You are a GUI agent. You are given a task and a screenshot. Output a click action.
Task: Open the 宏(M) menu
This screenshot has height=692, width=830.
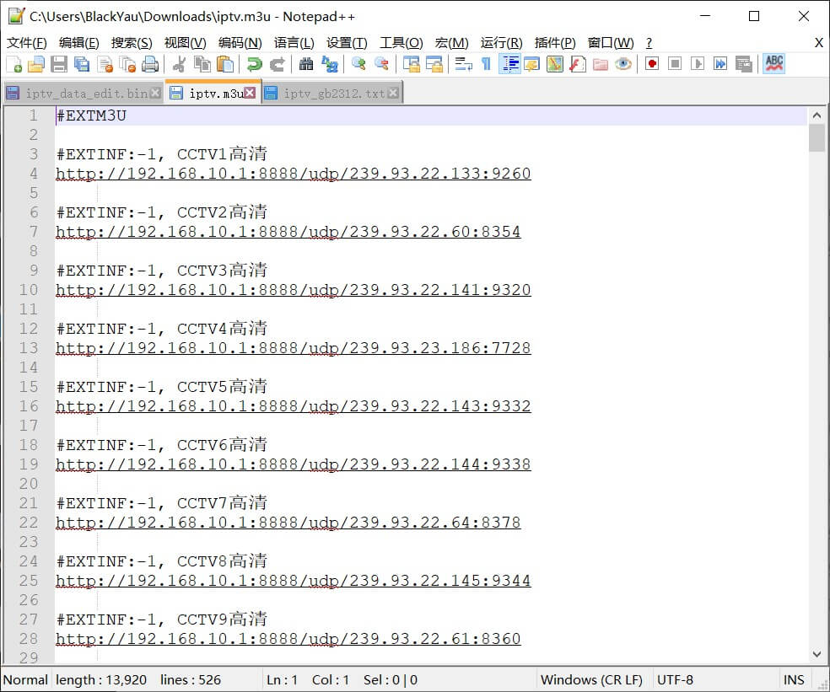pyautogui.click(x=451, y=43)
